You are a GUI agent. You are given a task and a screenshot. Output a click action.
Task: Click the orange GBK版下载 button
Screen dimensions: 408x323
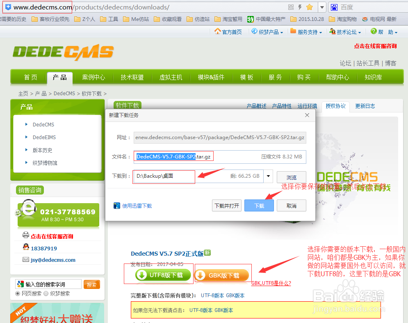(x=222, y=275)
